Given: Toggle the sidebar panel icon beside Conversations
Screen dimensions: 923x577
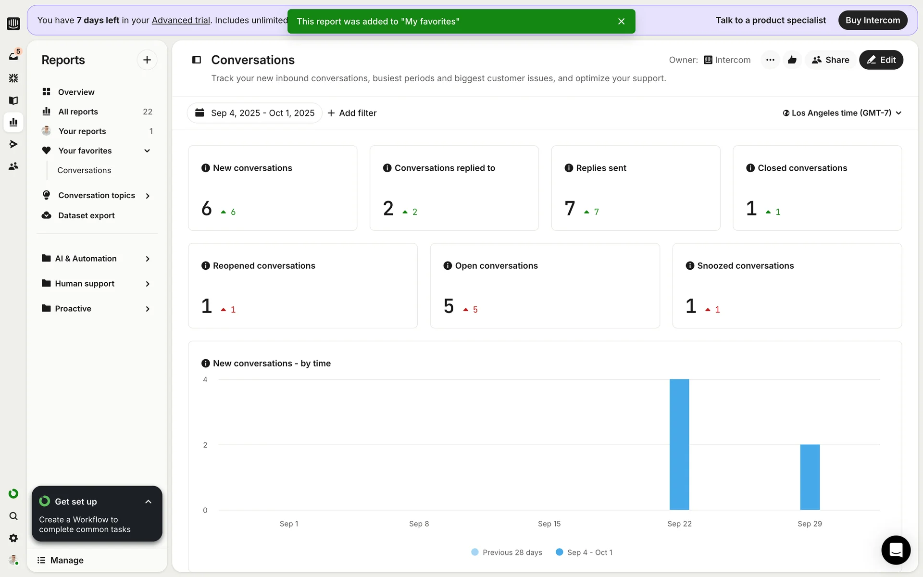Looking at the screenshot, I should click(x=197, y=60).
